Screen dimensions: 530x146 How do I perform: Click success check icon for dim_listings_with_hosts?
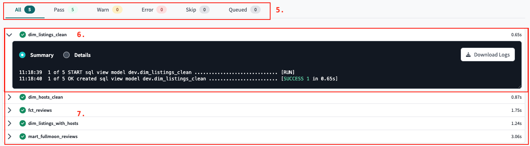(x=23, y=123)
